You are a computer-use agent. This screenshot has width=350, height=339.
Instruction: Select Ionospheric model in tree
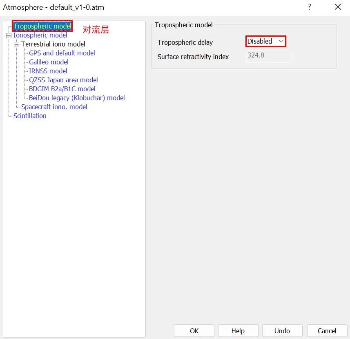coord(40,35)
